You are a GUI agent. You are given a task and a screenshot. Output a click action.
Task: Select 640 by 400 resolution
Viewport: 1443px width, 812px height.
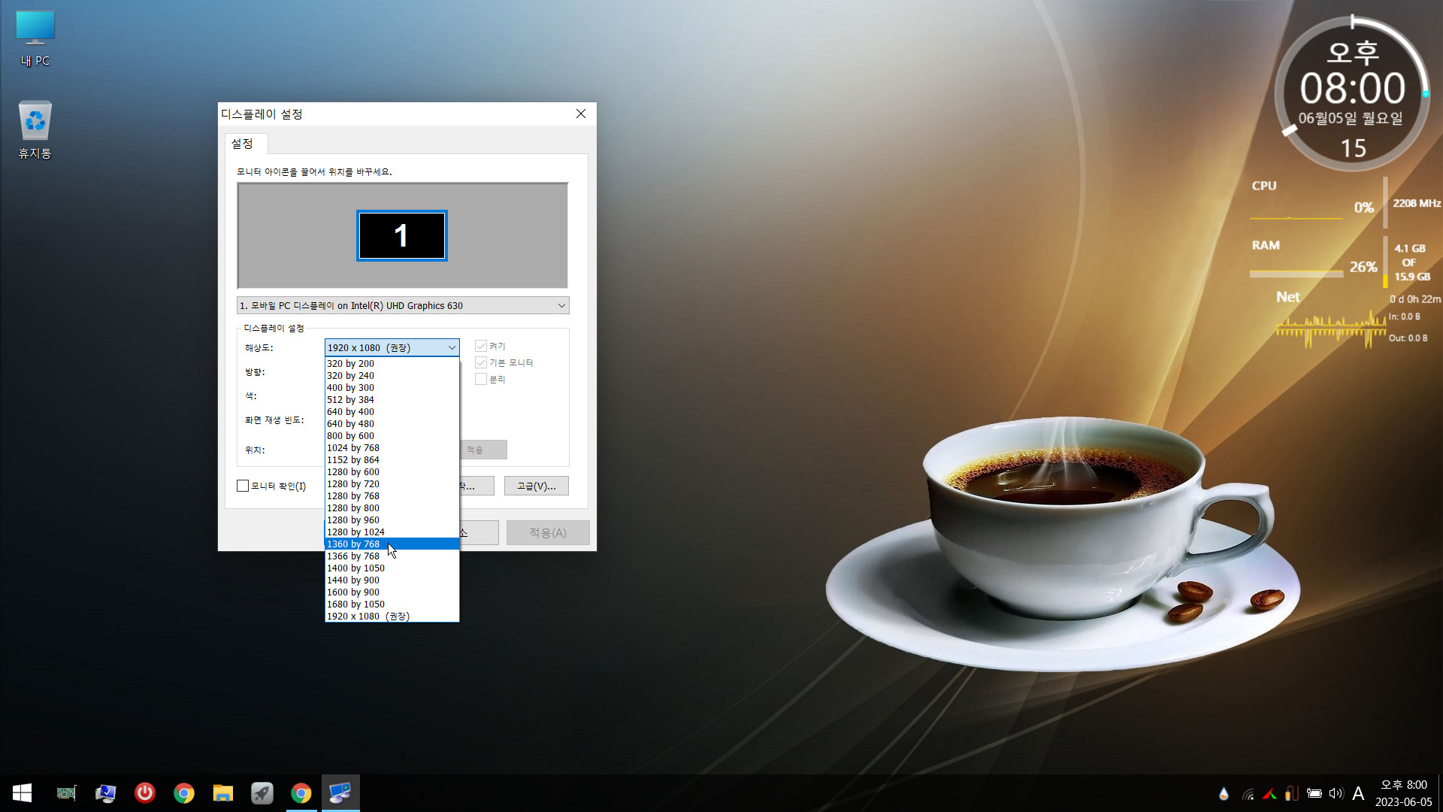click(x=392, y=411)
